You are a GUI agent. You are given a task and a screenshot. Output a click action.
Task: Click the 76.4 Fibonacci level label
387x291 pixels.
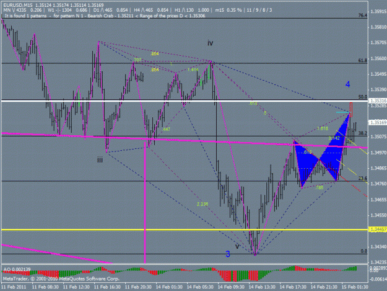click(363, 16)
